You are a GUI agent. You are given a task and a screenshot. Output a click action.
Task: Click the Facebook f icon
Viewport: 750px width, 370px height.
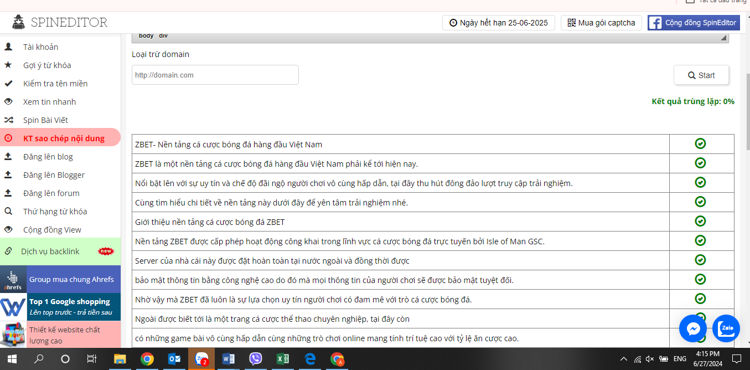coord(655,23)
